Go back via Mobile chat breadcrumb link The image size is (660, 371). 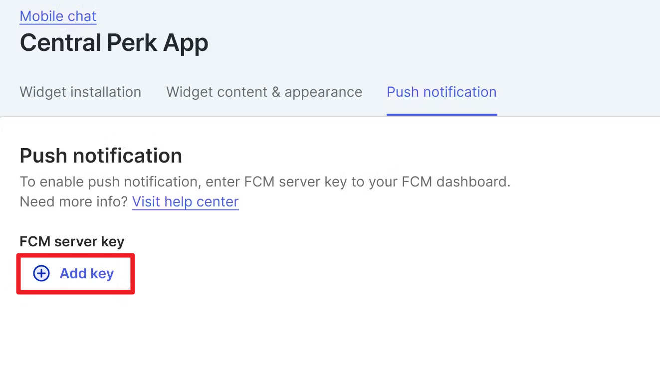click(x=58, y=16)
